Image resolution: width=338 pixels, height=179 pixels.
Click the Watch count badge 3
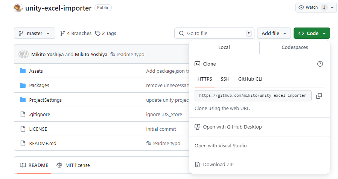[x=324, y=7]
